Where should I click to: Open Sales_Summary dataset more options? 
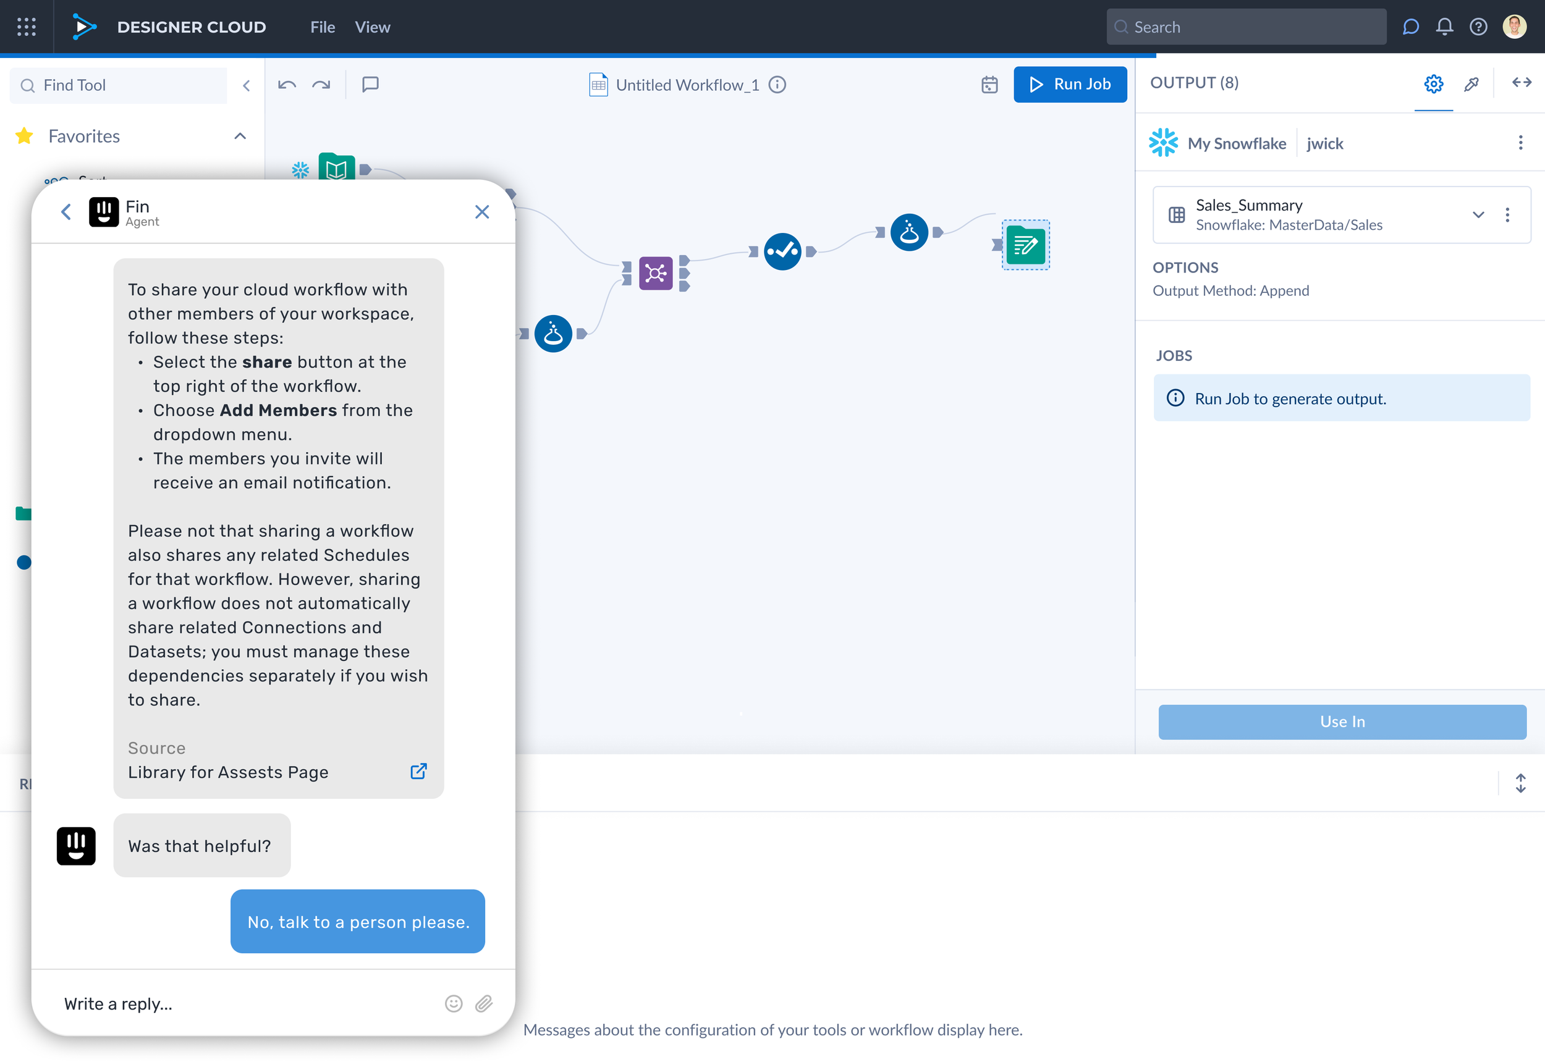point(1507,215)
